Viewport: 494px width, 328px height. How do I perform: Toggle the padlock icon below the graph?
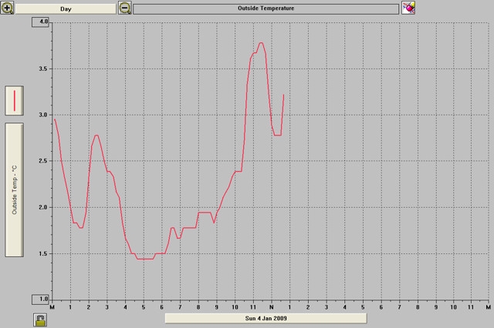pos(39,318)
